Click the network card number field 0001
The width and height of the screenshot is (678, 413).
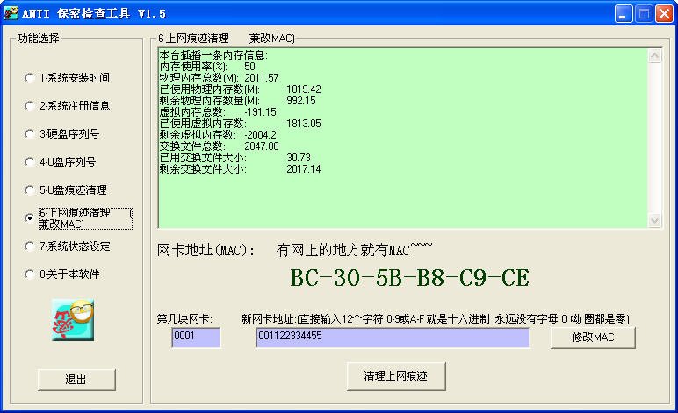pos(196,338)
